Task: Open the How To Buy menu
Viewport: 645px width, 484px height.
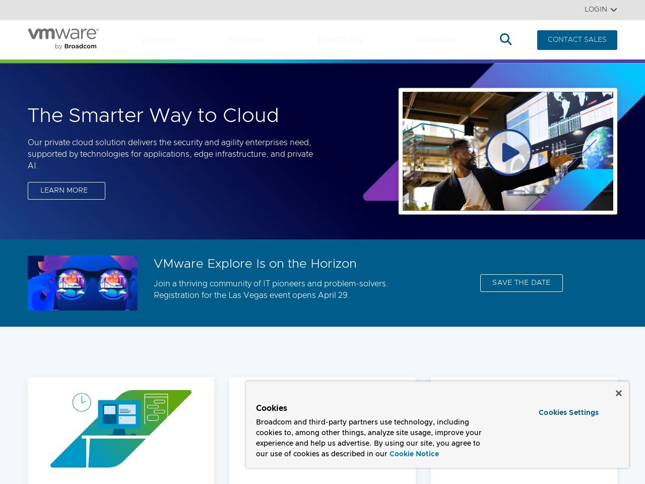Action: [341, 40]
